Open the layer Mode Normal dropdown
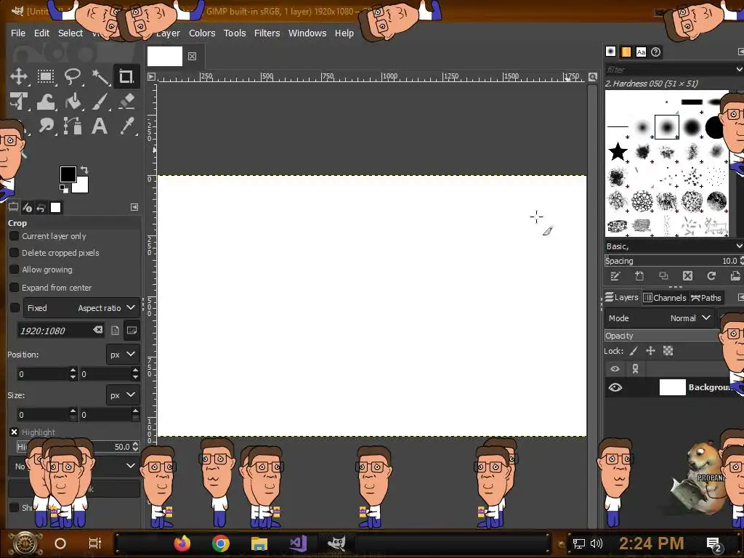The height and width of the screenshot is (558, 744). point(660,318)
